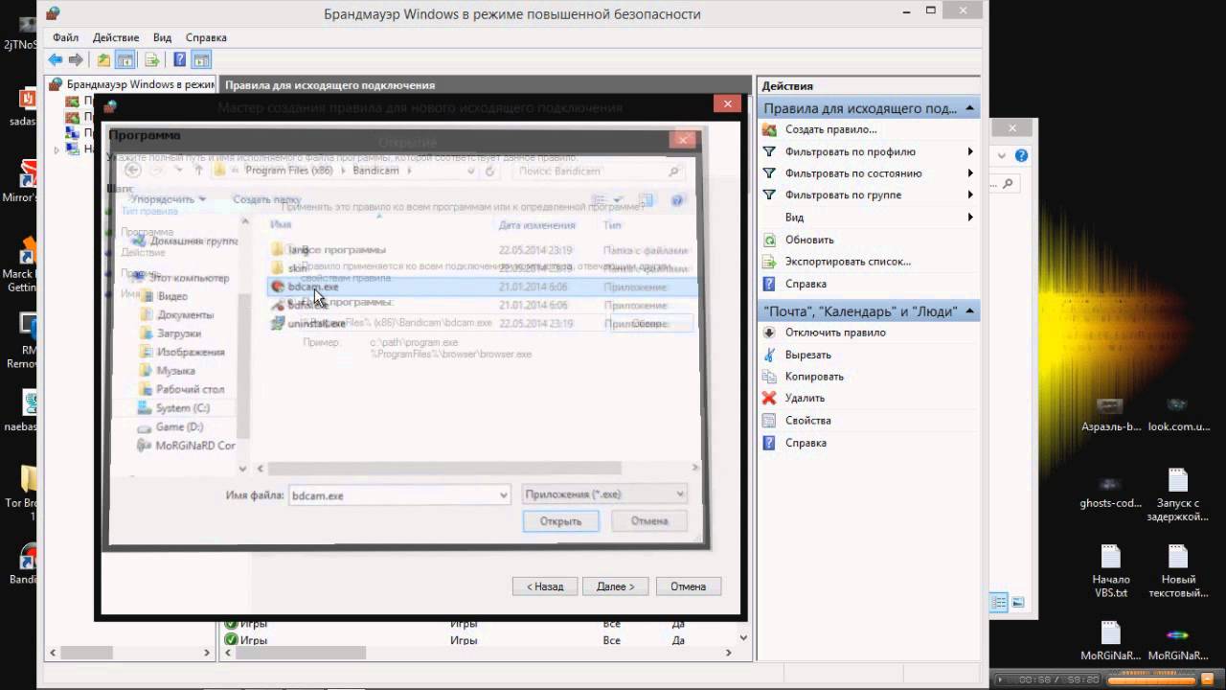Click Создать папку in Open dialog
This screenshot has height=690, width=1226.
tap(267, 199)
